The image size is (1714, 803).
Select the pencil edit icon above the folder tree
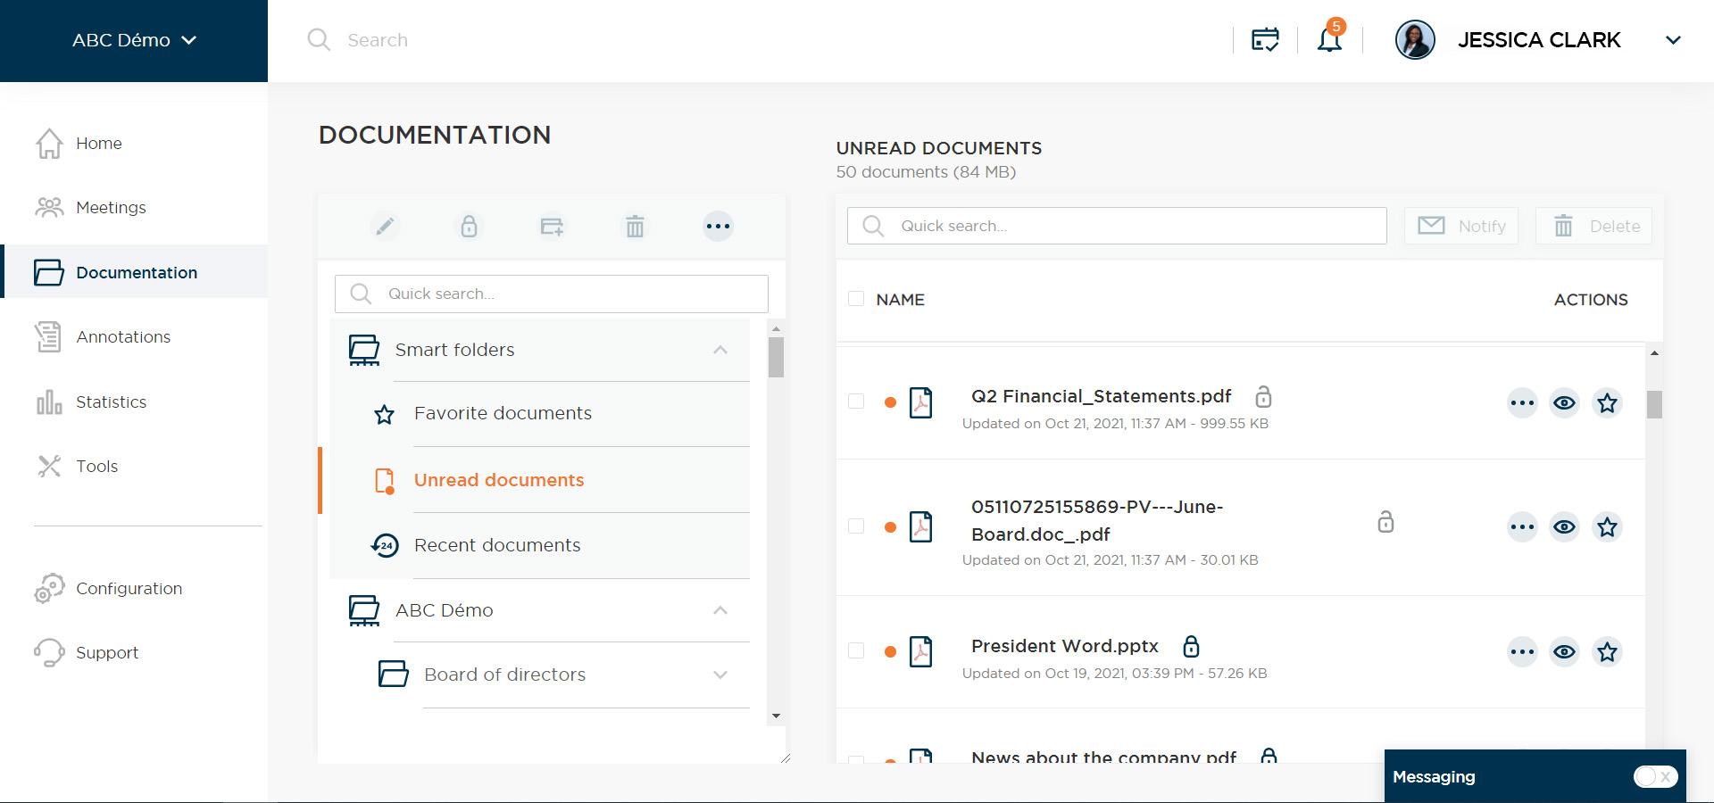click(x=386, y=227)
